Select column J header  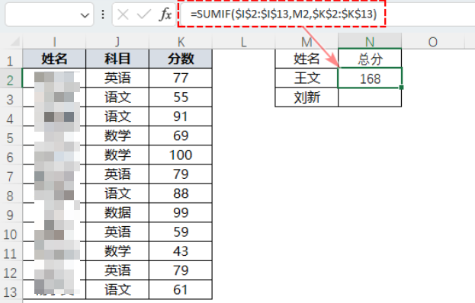(117, 42)
